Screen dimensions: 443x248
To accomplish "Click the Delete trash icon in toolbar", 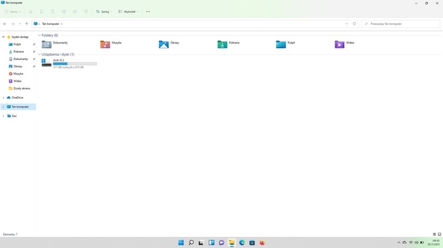I will (86, 12).
